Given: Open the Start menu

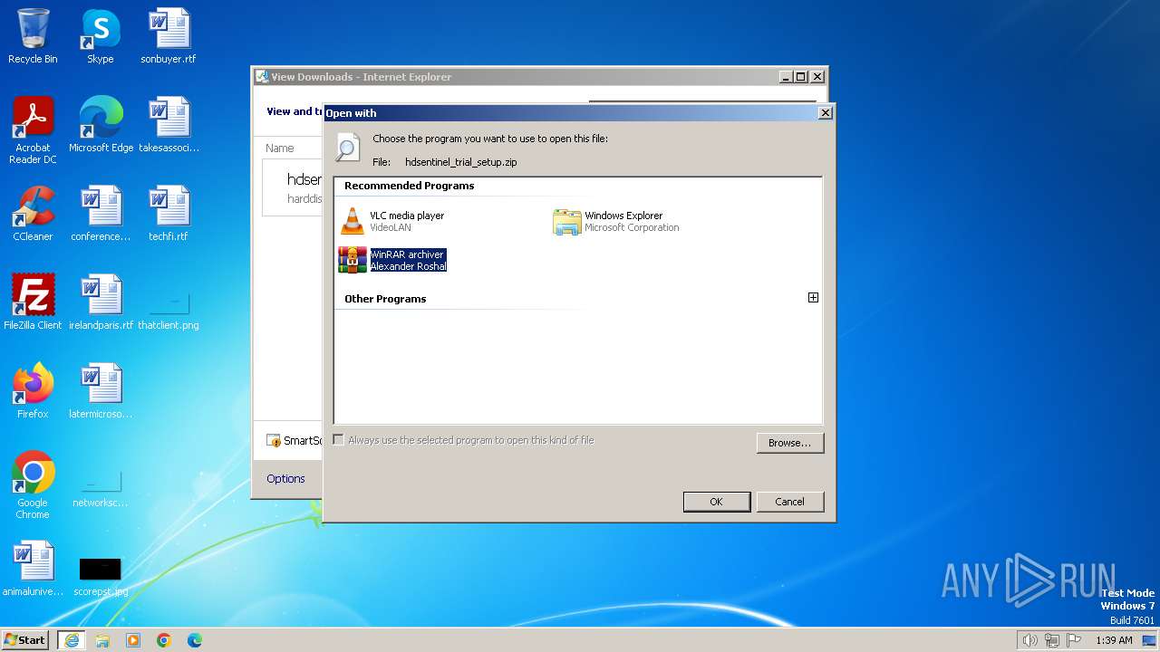Looking at the screenshot, I should (24, 639).
